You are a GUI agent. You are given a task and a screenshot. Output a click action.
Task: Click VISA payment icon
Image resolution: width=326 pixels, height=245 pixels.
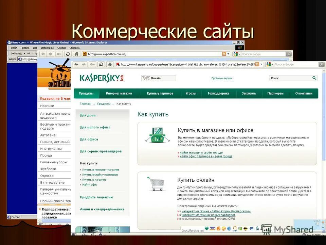(212, 229)
